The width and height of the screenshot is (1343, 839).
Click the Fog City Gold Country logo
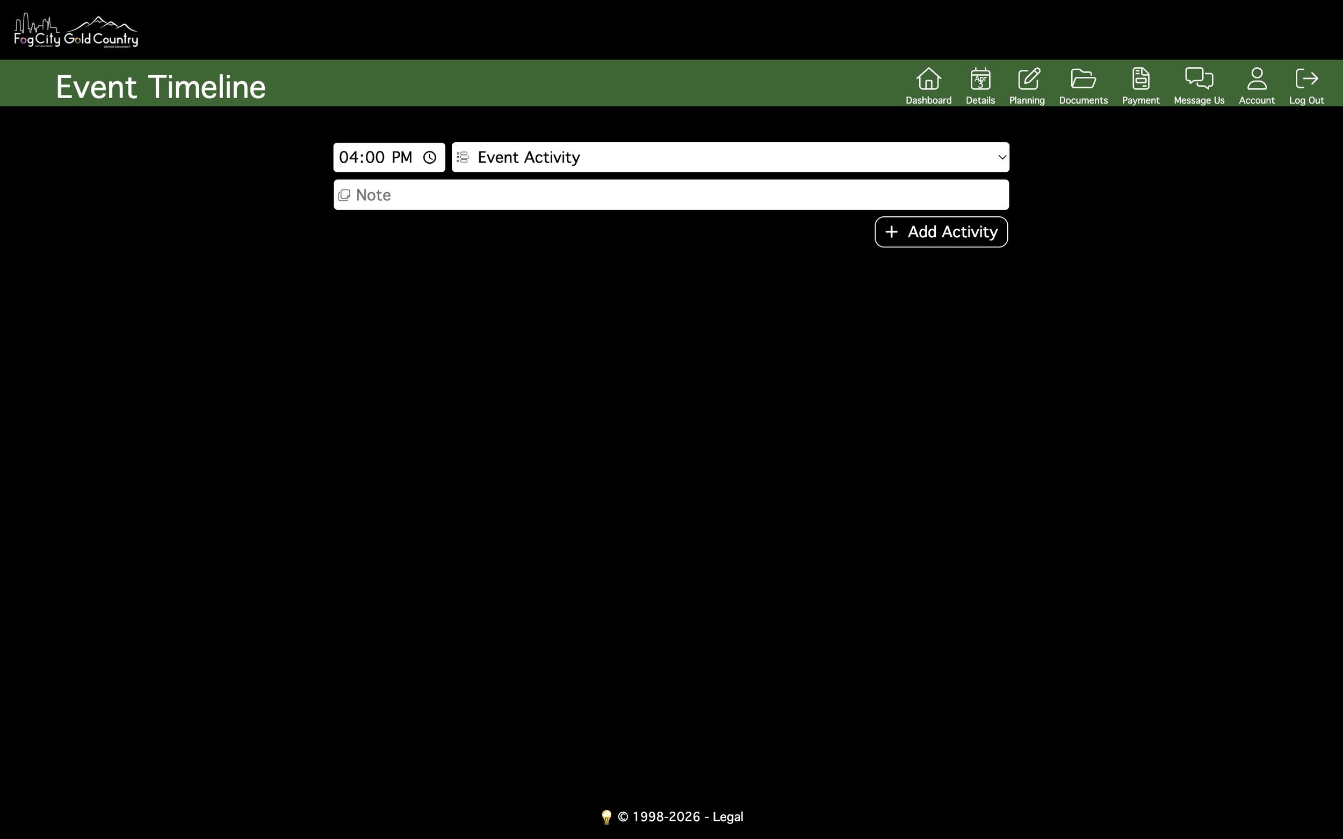76,31
